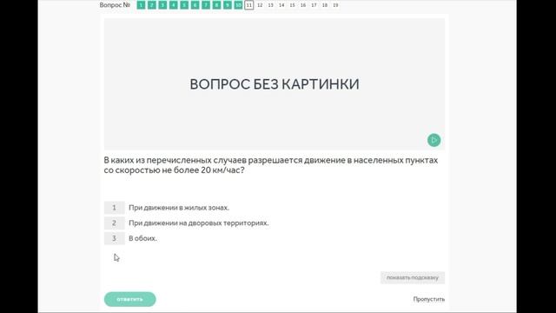Go to question number 9
The height and width of the screenshot is (313, 556).
(x=228, y=5)
